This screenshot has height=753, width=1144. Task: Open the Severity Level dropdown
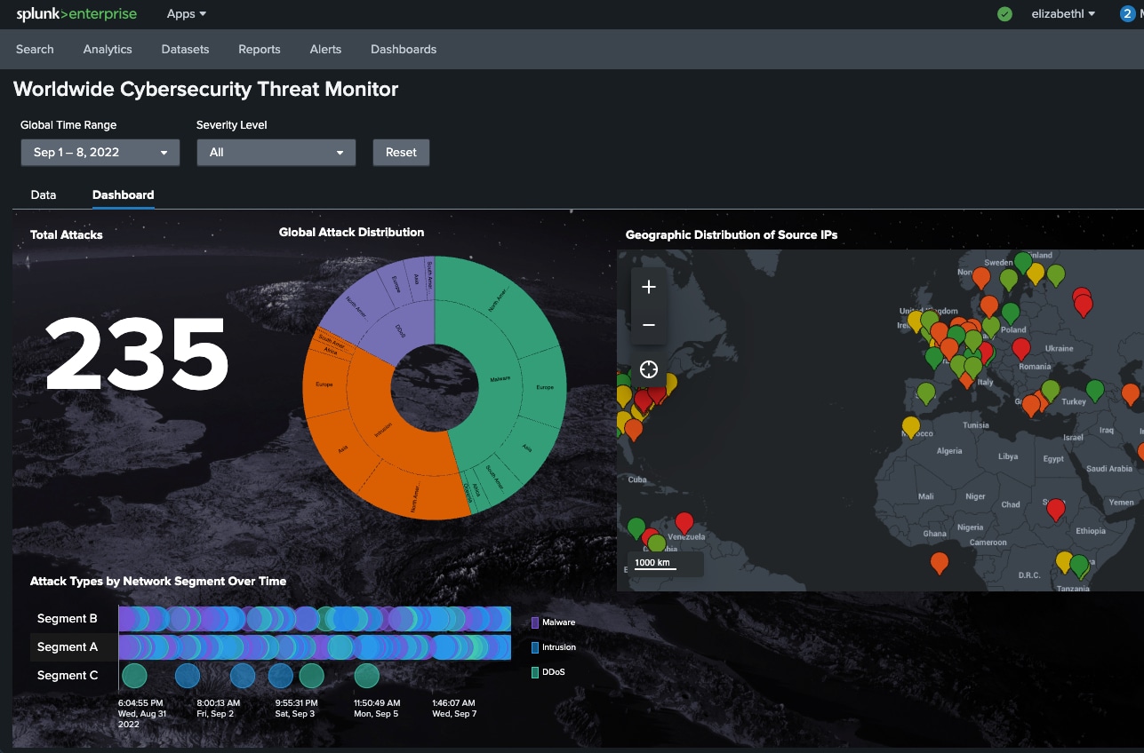click(276, 153)
